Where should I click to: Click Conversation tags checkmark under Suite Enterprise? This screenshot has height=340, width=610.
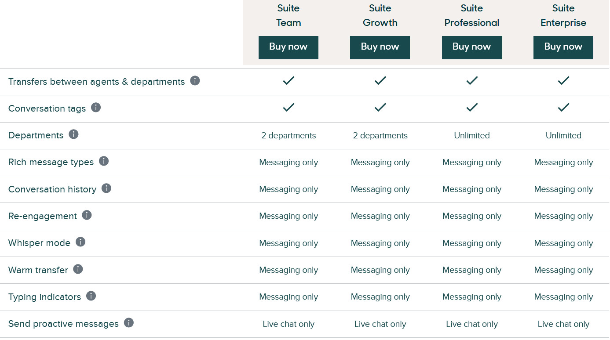tap(563, 107)
